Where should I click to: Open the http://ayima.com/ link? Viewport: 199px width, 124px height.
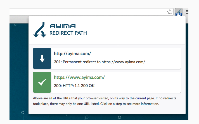[72, 54]
